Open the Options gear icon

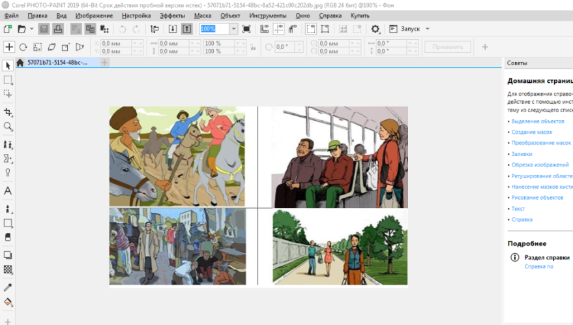click(x=375, y=29)
